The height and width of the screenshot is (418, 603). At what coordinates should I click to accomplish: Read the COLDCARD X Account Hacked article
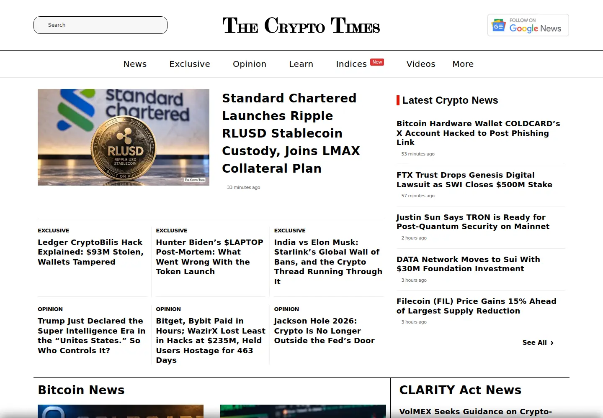[x=478, y=133]
